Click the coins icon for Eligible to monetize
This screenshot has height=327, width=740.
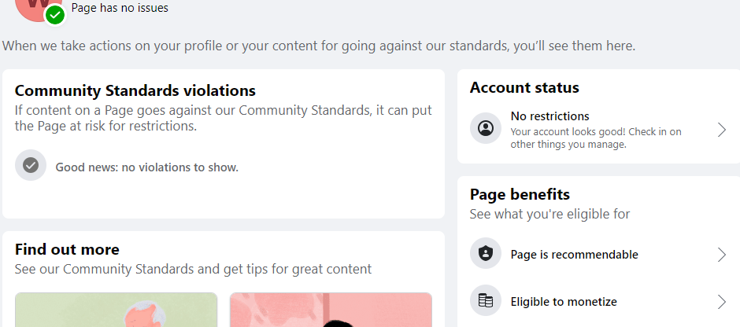[x=486, y=300]
